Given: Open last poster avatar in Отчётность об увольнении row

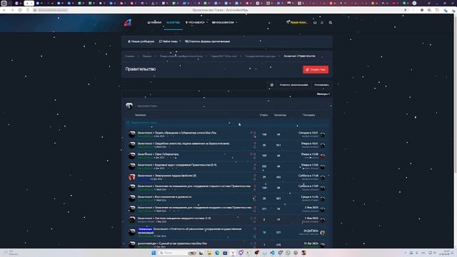Looking at the screenshot, I should point(323,233).
